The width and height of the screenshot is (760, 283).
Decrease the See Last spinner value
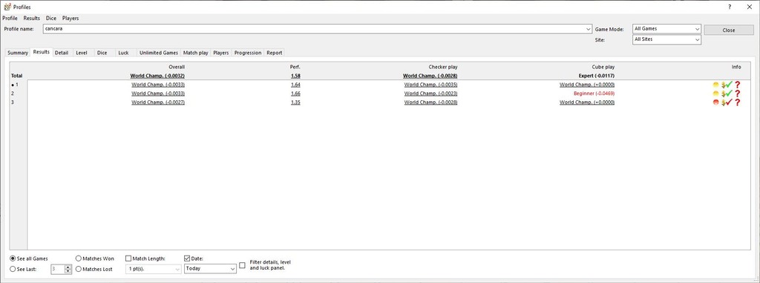[x=68, y=271]
